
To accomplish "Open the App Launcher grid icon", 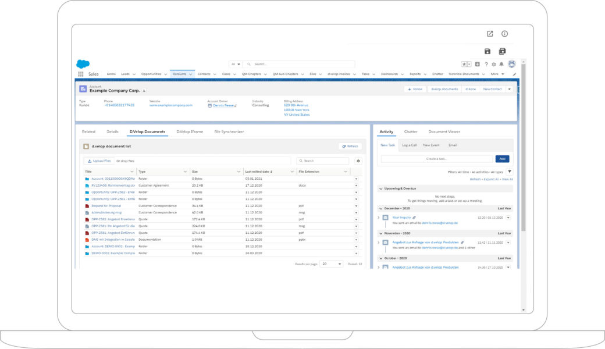I will 81,74.
